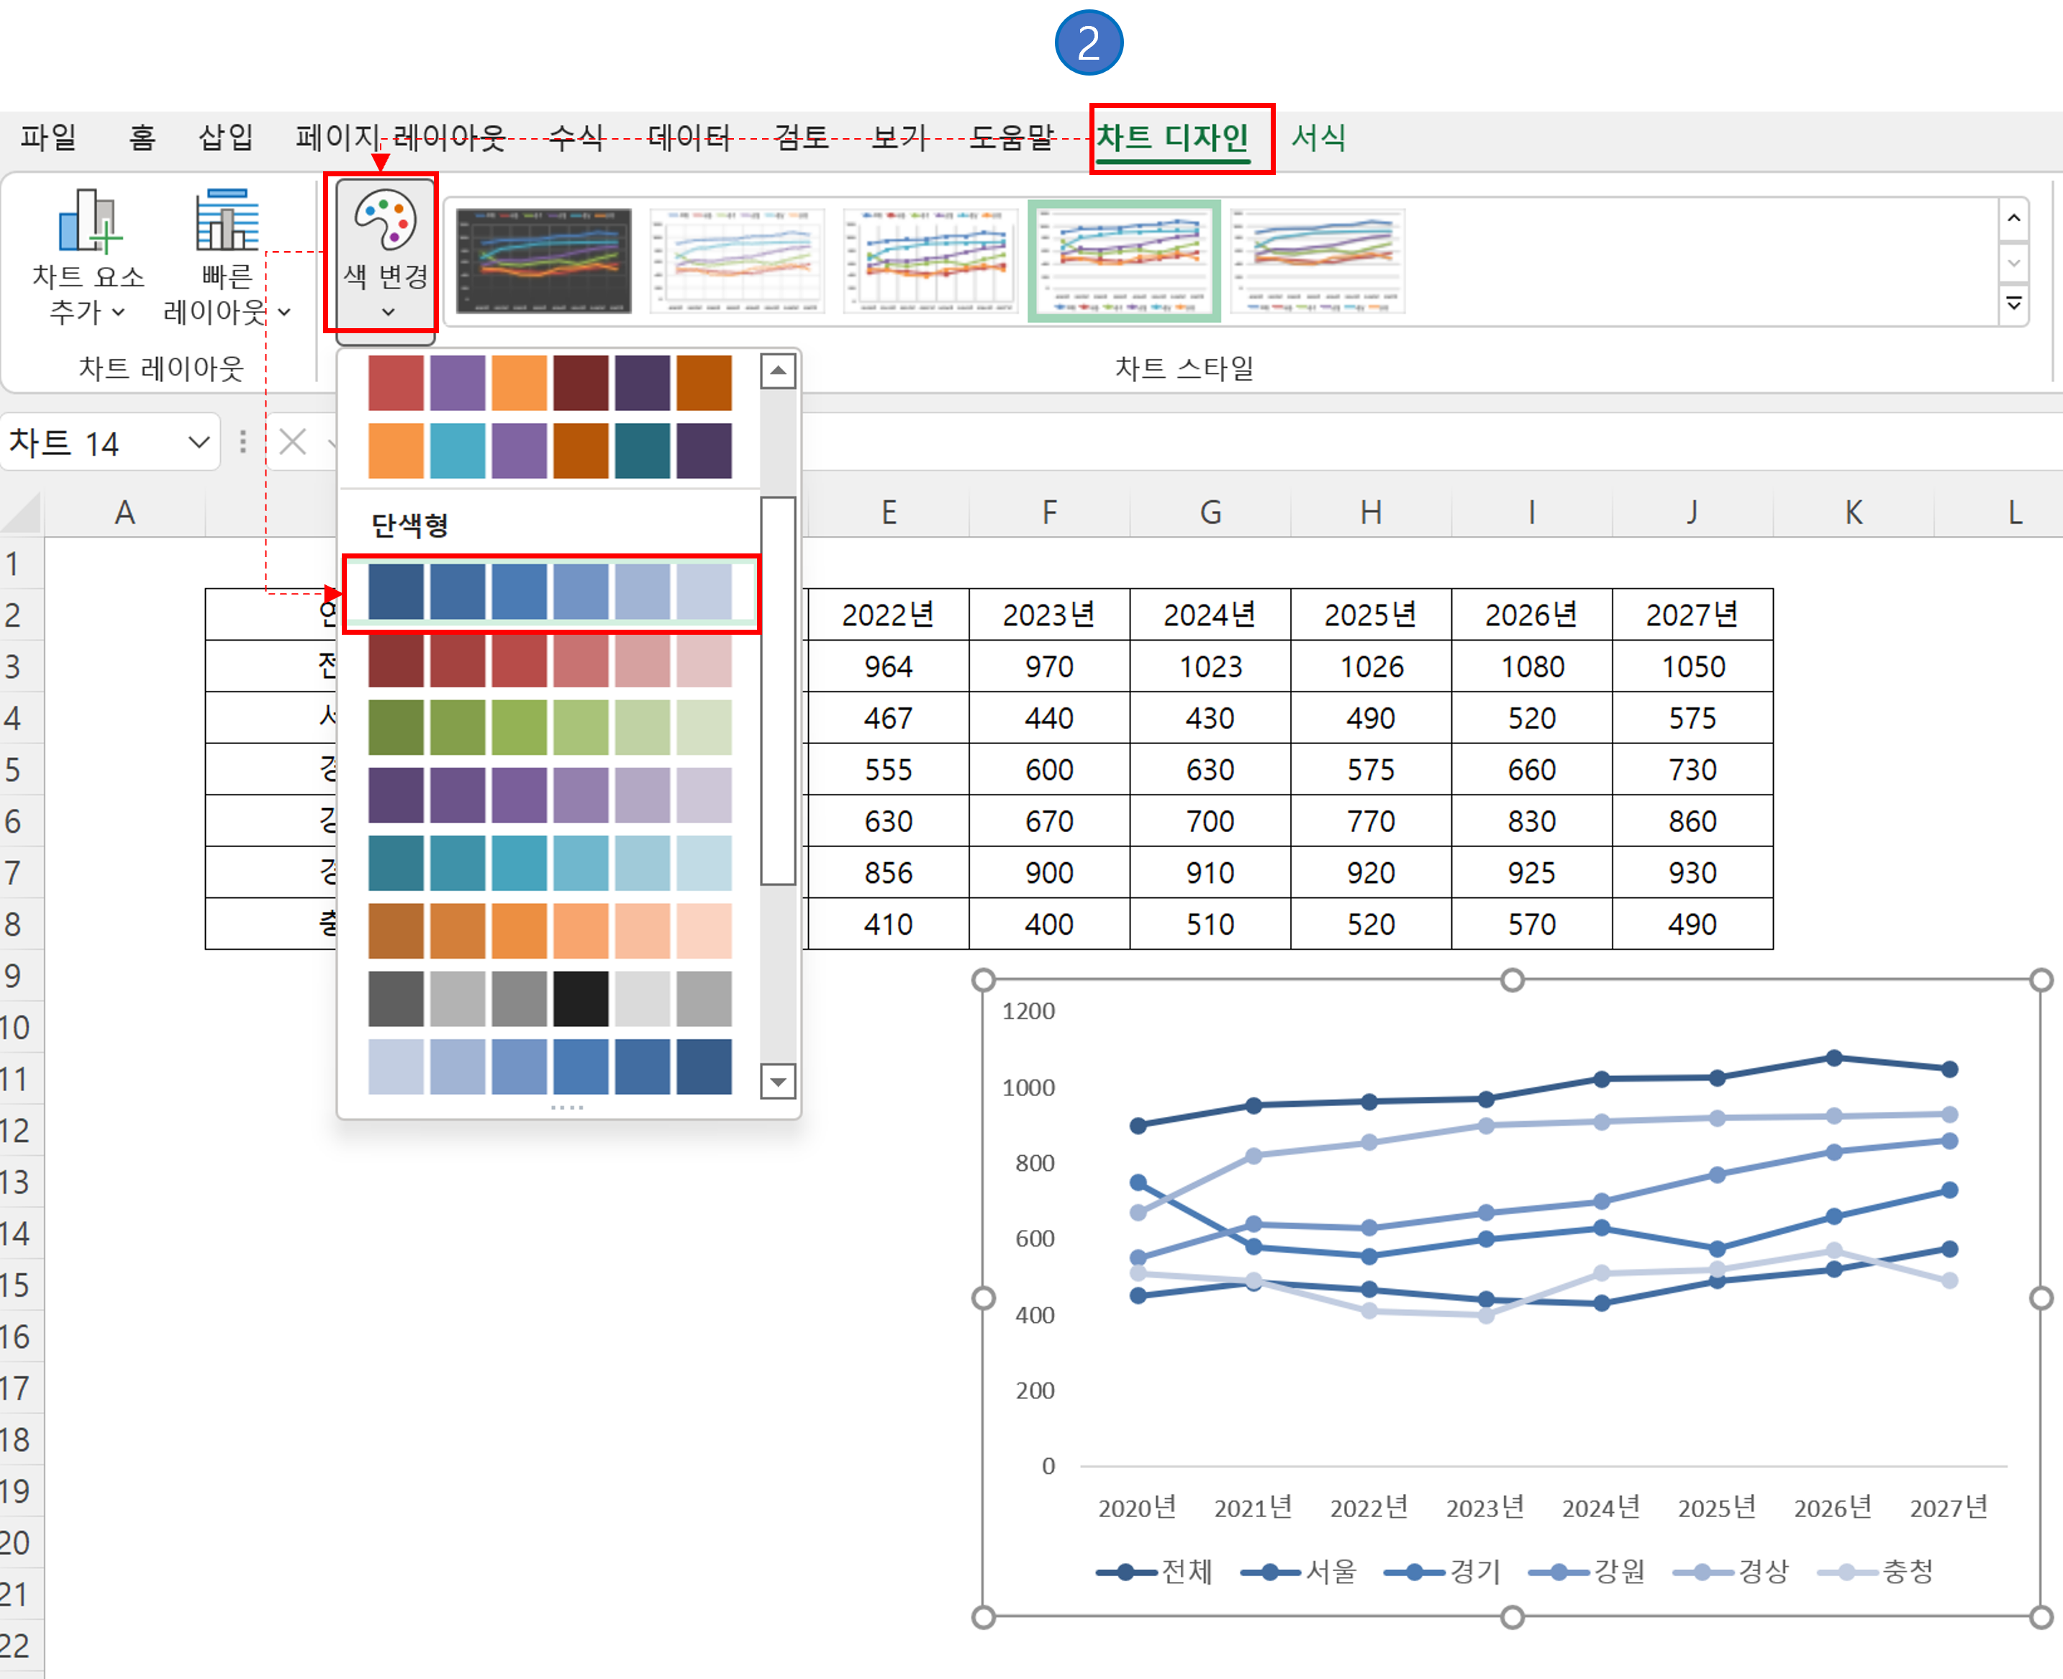Expand the name box dropdown arrow
The height and width of the screenshot is (1679, 2063).
(199, 443)
